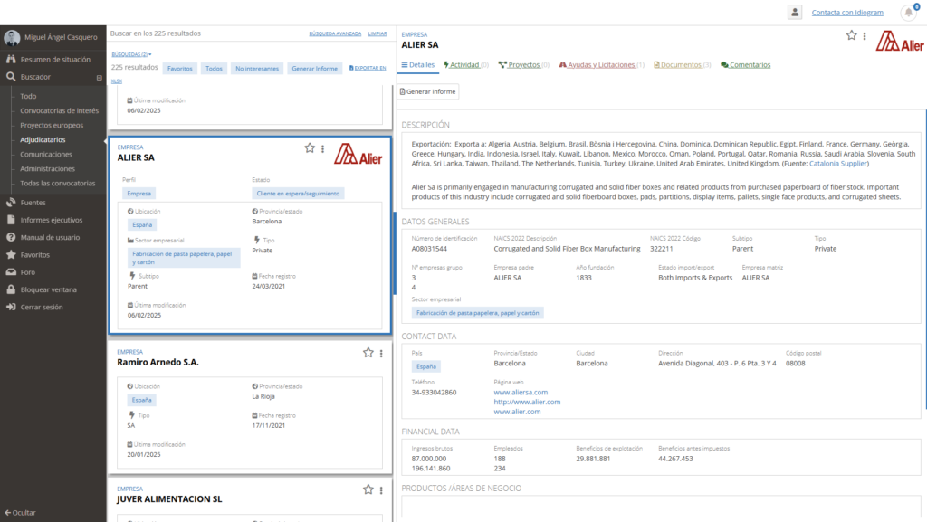Select Convocatorias de interés
Viewport: 927px width, 522px height.
59,110
